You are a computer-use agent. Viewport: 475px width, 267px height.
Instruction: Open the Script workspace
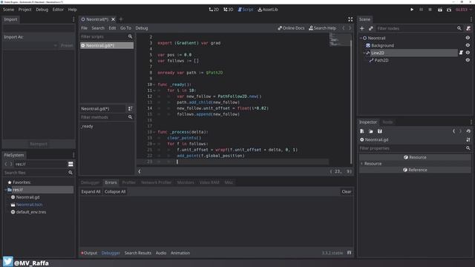(246, 10)
